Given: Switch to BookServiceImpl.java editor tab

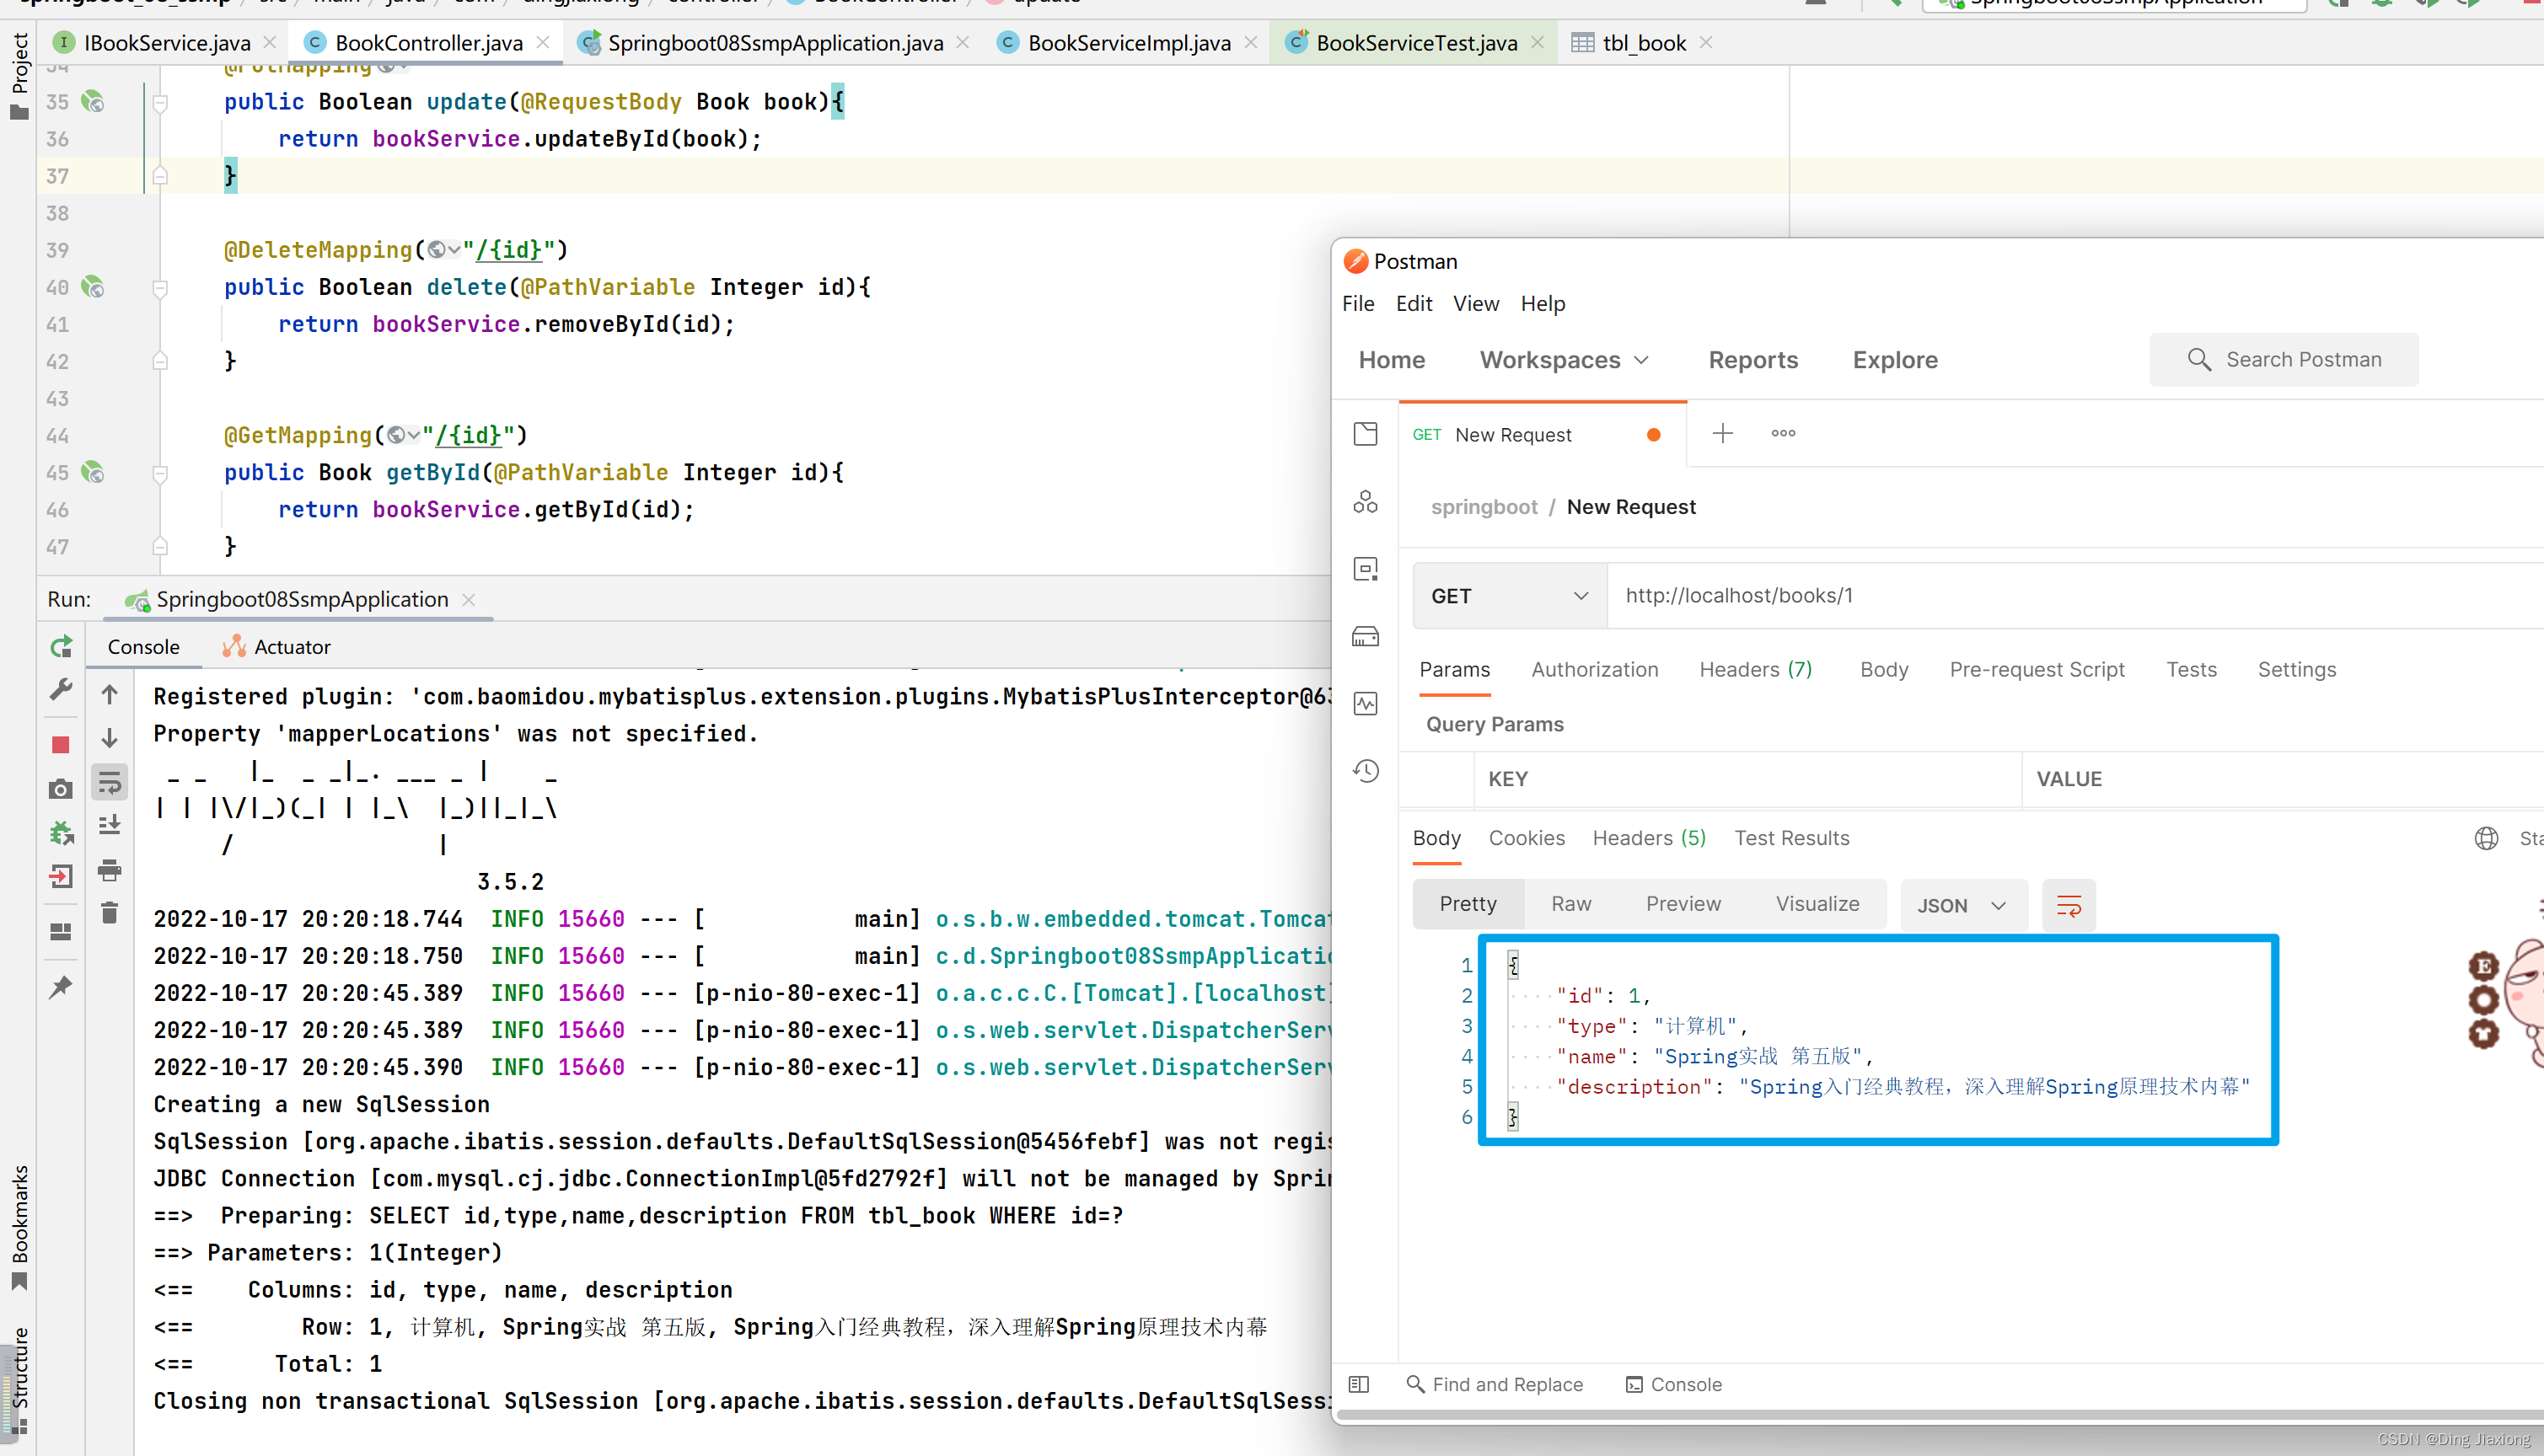Looking at the screenshot, I should (1129, 43).
